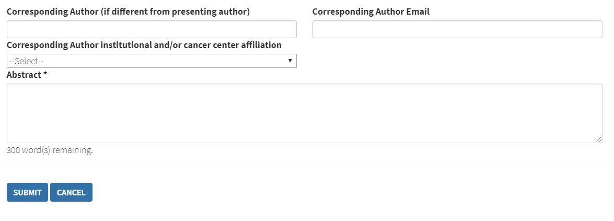Screen dimensions: 614x221
Task: Click the Corresponding Author name text field
Action: 152,29
